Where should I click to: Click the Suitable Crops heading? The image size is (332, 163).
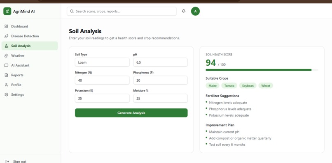pos(217,78)
